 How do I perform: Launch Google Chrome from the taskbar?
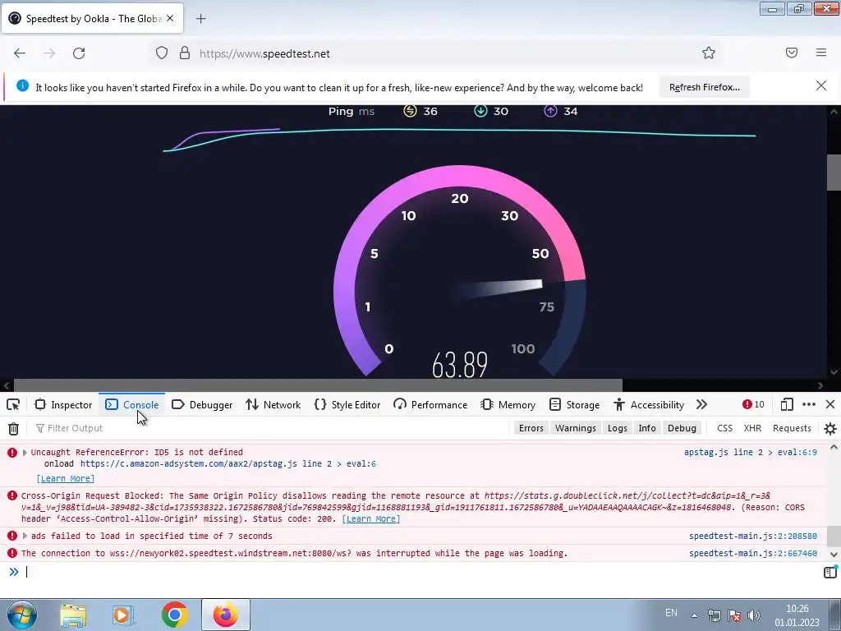pos(174,615)
